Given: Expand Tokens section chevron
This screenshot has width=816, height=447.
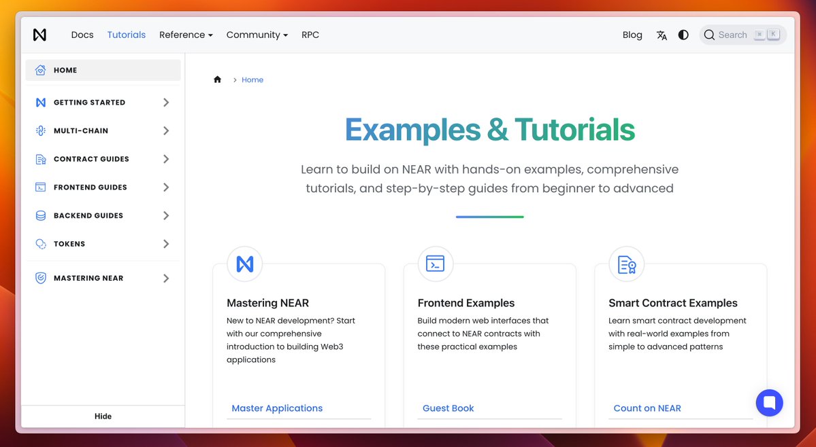Looking at the screenshot, I should point(166,243).
